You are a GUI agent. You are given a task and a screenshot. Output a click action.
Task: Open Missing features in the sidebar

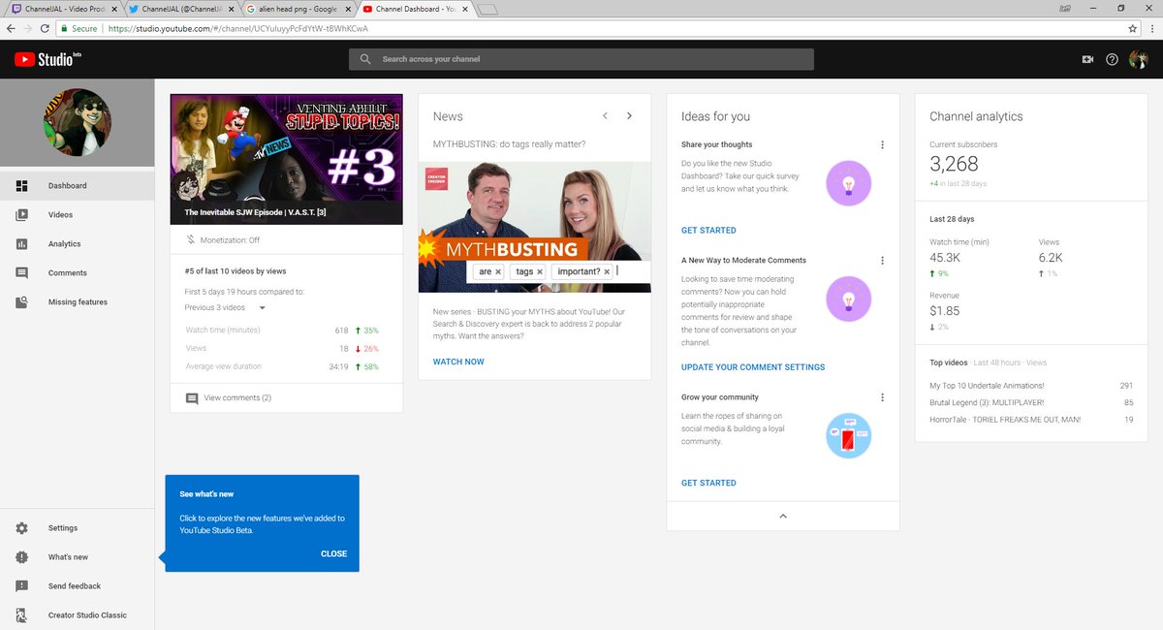[x=77, y=302]
